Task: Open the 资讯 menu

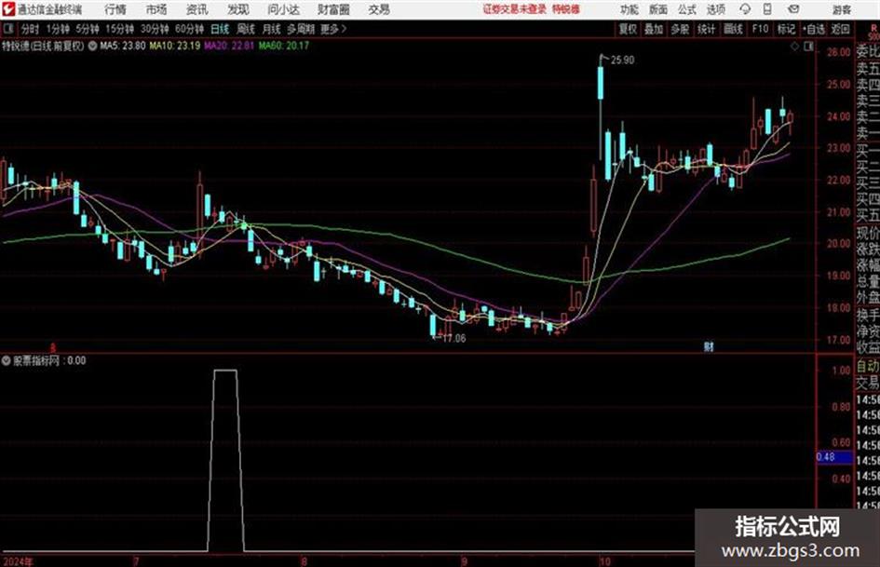Action: pos(197,9)
